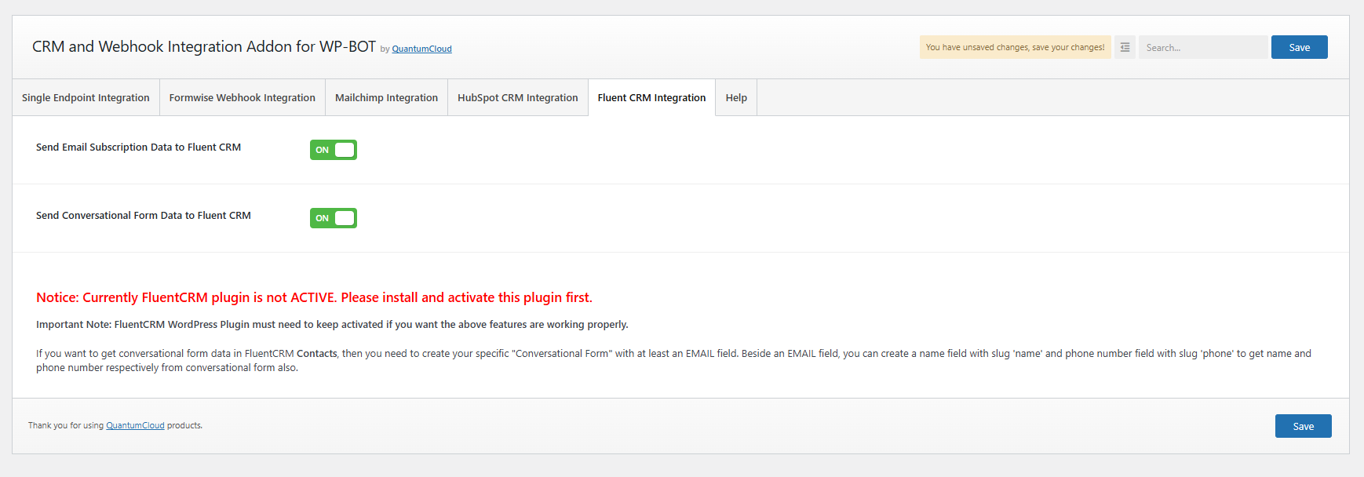Click the Search settings input field

[x=1202, y=47]
